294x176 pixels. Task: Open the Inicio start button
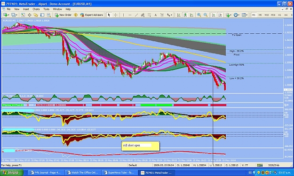click(12, 172)
